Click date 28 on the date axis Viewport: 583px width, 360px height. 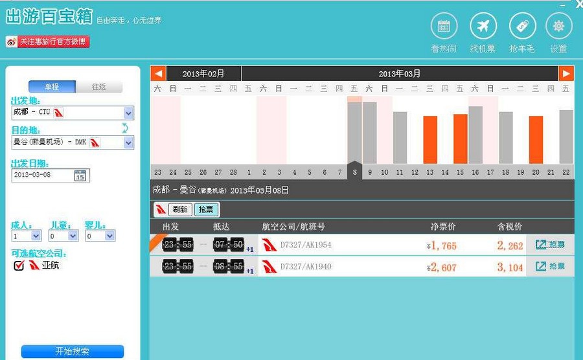tap(233, 172)
